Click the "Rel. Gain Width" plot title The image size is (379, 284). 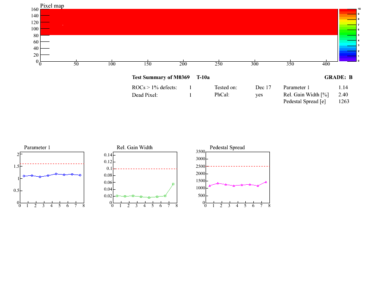point(135,147)
